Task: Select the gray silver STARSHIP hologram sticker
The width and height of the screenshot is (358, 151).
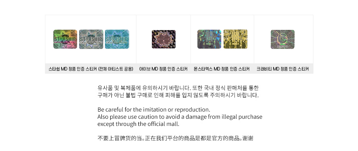Action: click(x=91, y=39)
